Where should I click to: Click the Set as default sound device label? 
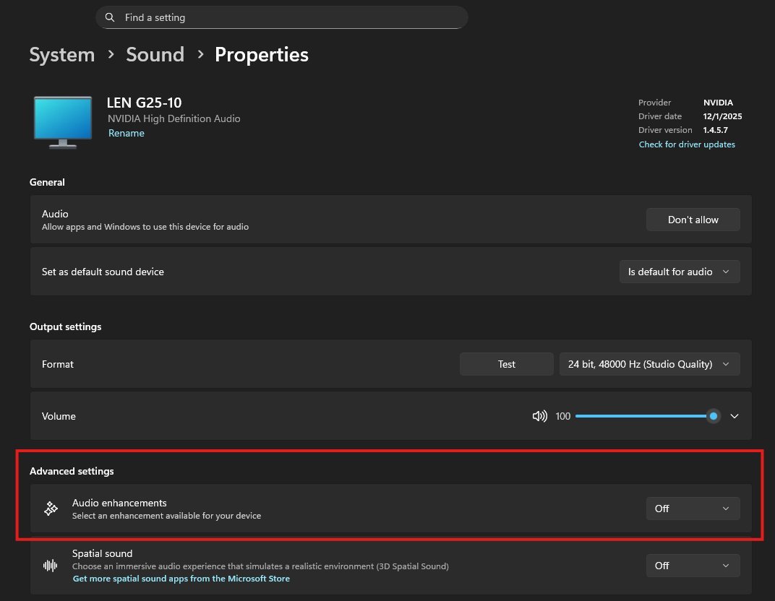[x=103, y=272]
